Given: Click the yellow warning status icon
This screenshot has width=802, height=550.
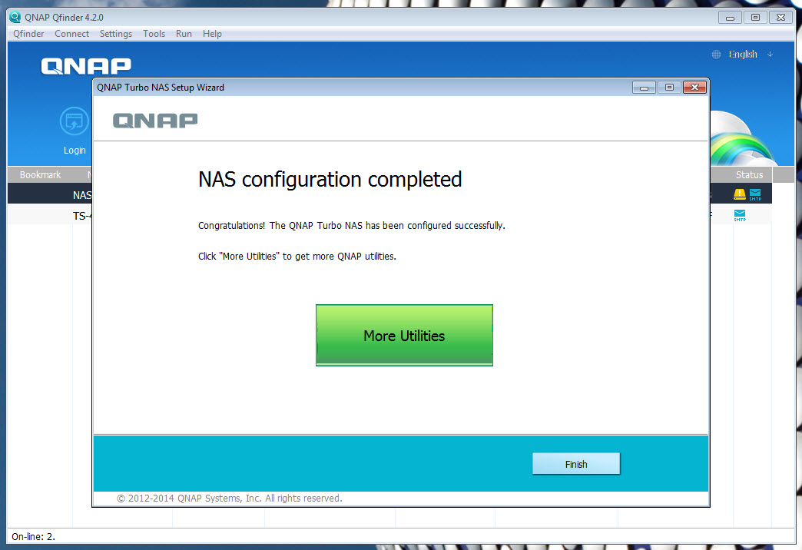Looking at the screenshot, I should tap(740, 194).
